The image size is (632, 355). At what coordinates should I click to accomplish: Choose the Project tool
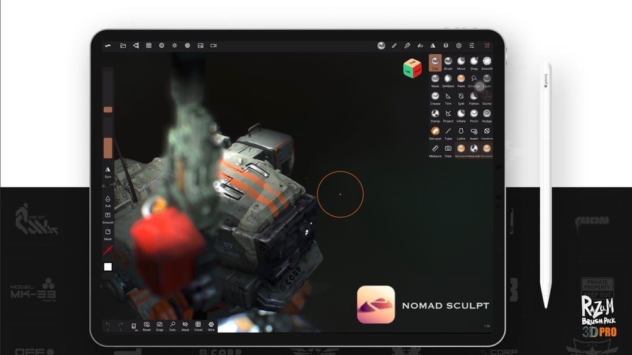(x=448, y=115)
